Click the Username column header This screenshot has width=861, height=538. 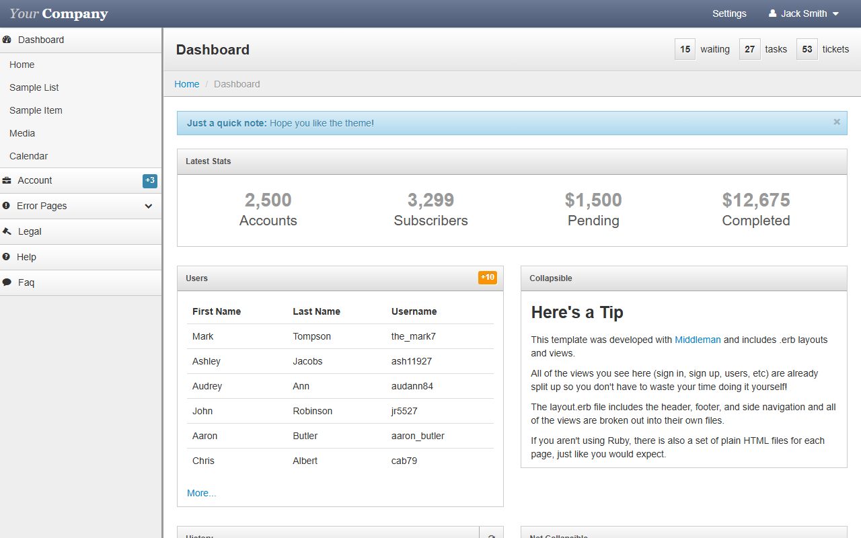coord(414,311)
